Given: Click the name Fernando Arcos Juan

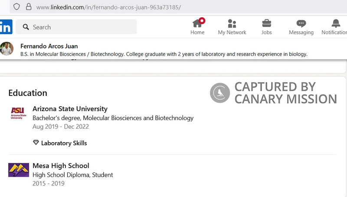Looking at the screenshot, I should (49, 46).
